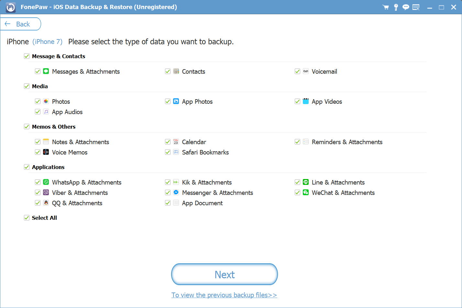Click the Safari Bookmarks icon
Image resolution: width=462 pixels, height=308 pixels.
[x=176, y=152]
